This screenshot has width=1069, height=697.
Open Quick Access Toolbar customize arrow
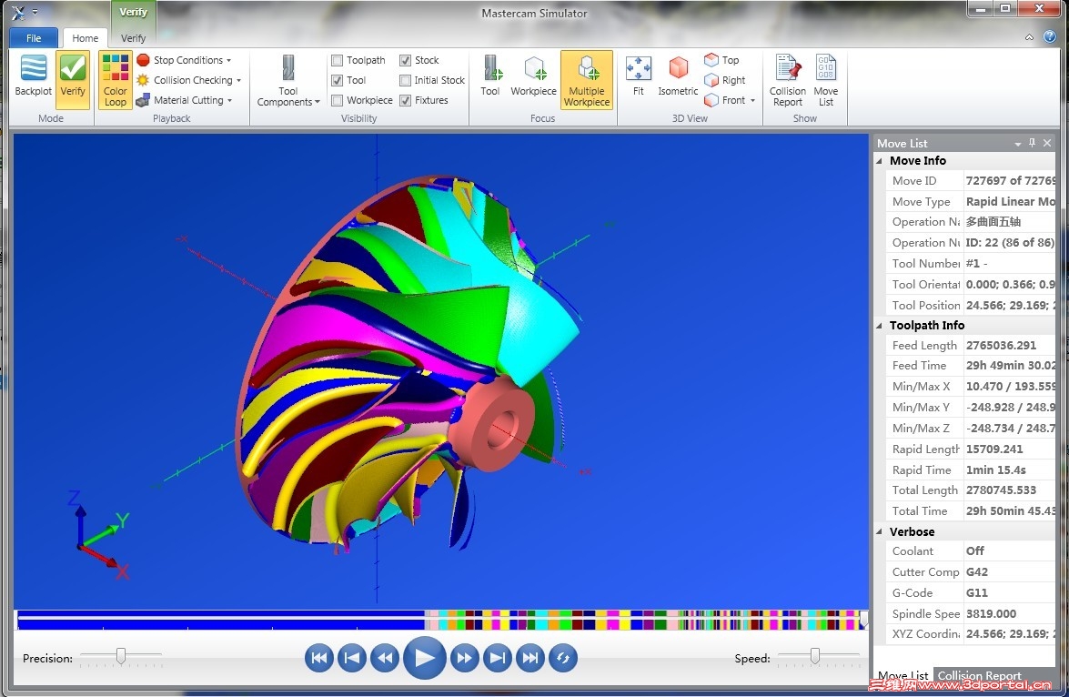coord(35,12)
